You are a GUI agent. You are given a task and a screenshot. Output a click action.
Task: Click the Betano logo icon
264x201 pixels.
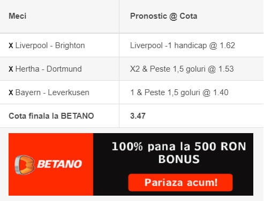coord(25,165)
